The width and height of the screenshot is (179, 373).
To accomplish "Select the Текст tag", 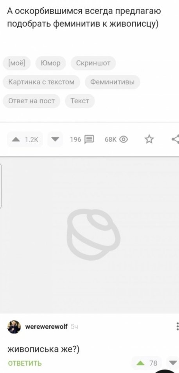I will pyautogui.click(x=80, y=101).
